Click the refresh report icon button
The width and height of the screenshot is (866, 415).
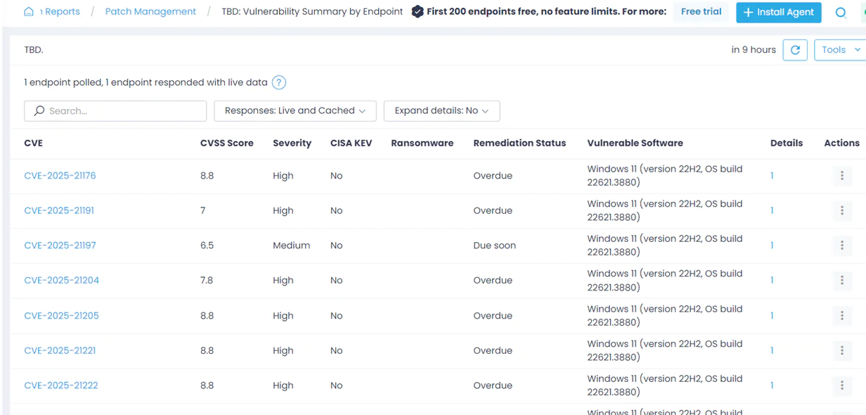pyautogui.click(x=795, y=50)
